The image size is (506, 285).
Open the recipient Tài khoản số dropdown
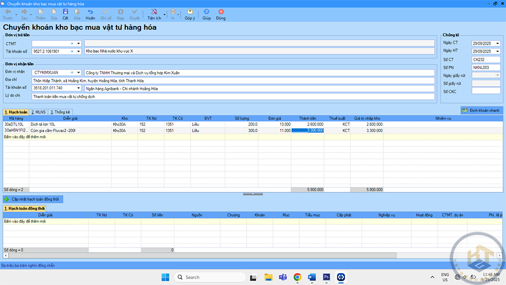[79, 88]
